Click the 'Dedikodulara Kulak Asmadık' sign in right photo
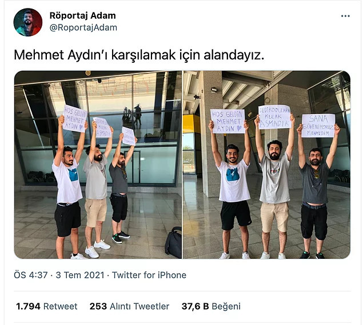Screen dimensions: 363x325 tap(274, 117)
